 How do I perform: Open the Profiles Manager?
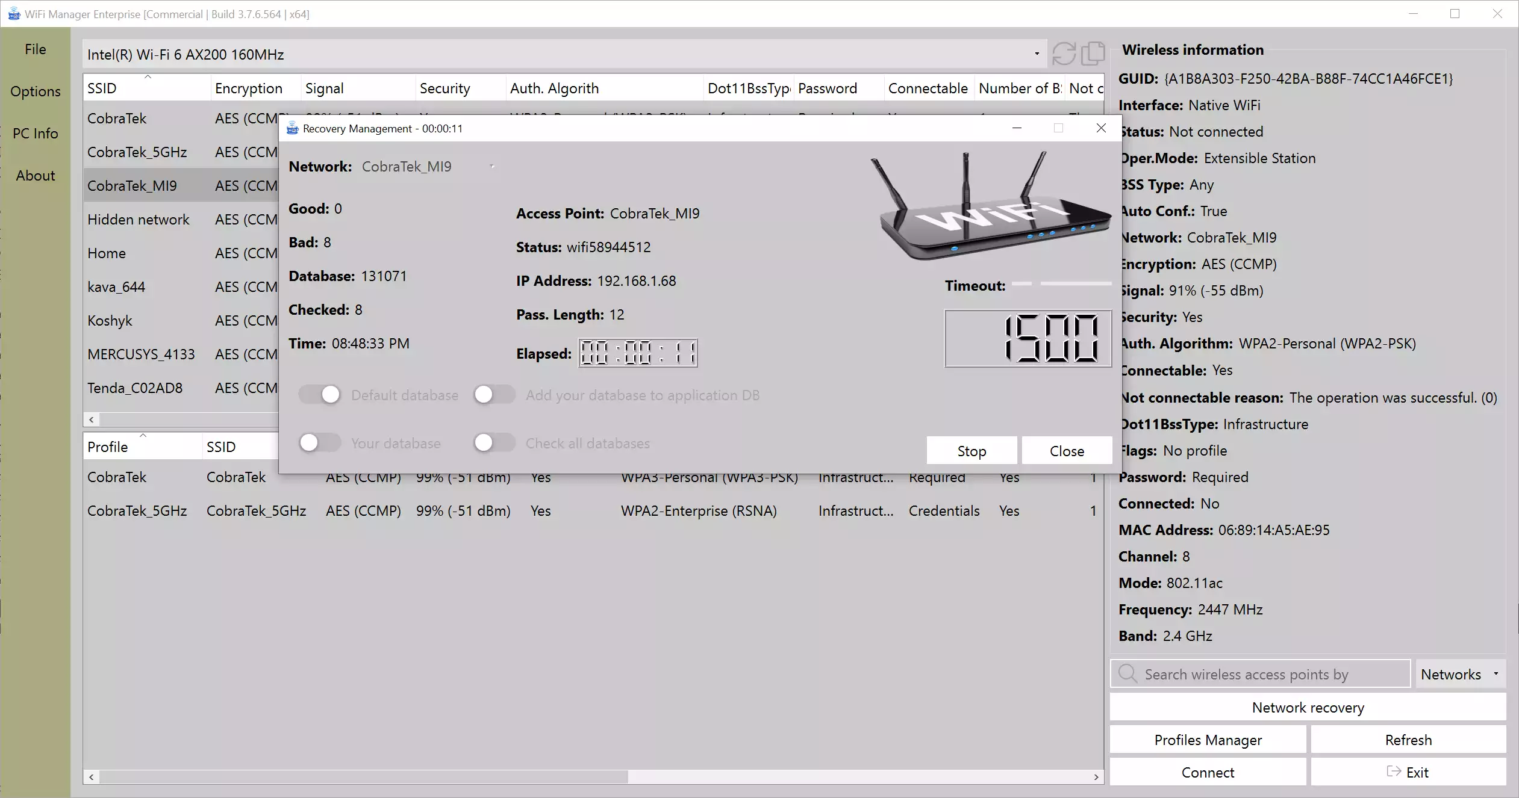click(1208, 740)
